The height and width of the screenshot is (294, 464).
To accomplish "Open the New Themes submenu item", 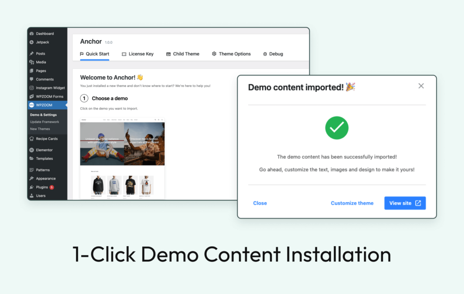I will 40,129.
